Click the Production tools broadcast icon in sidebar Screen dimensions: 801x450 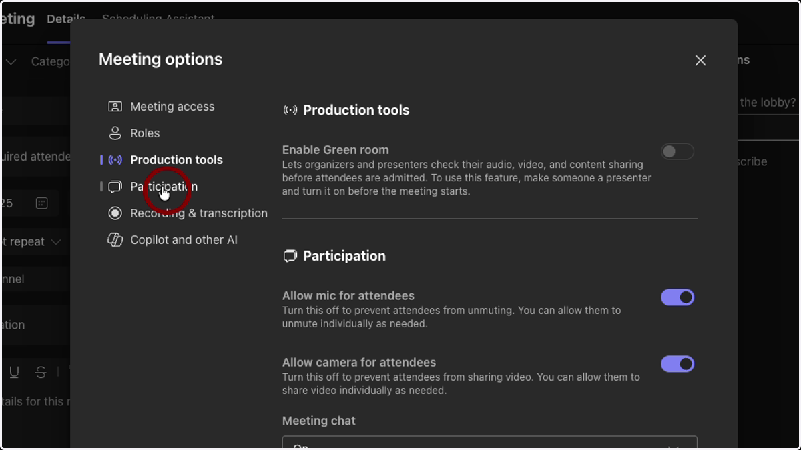(x=115, y=160)
